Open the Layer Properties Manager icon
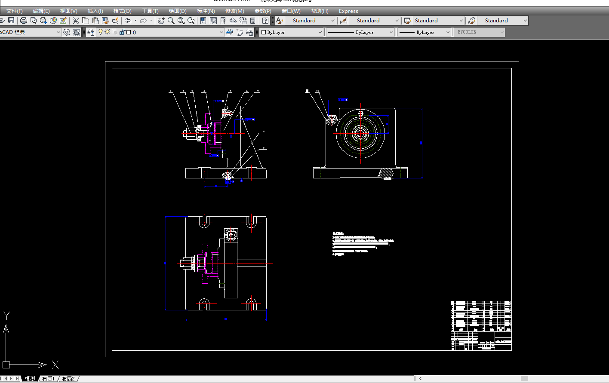Screen dimensions: 609x383 (91, 32)
